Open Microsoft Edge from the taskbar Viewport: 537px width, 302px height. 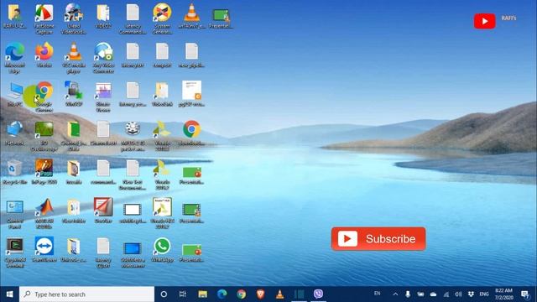click(222, 294)
